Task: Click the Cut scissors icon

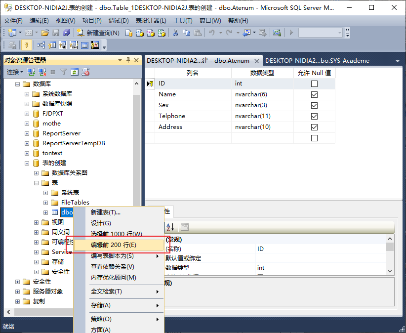Action: coord(175,33)
